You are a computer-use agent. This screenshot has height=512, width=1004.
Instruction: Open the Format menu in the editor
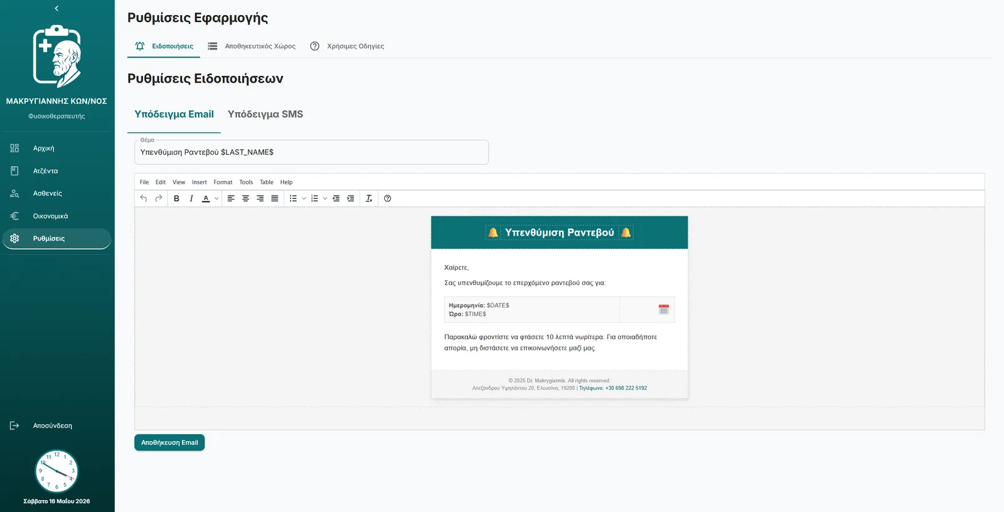223,182
